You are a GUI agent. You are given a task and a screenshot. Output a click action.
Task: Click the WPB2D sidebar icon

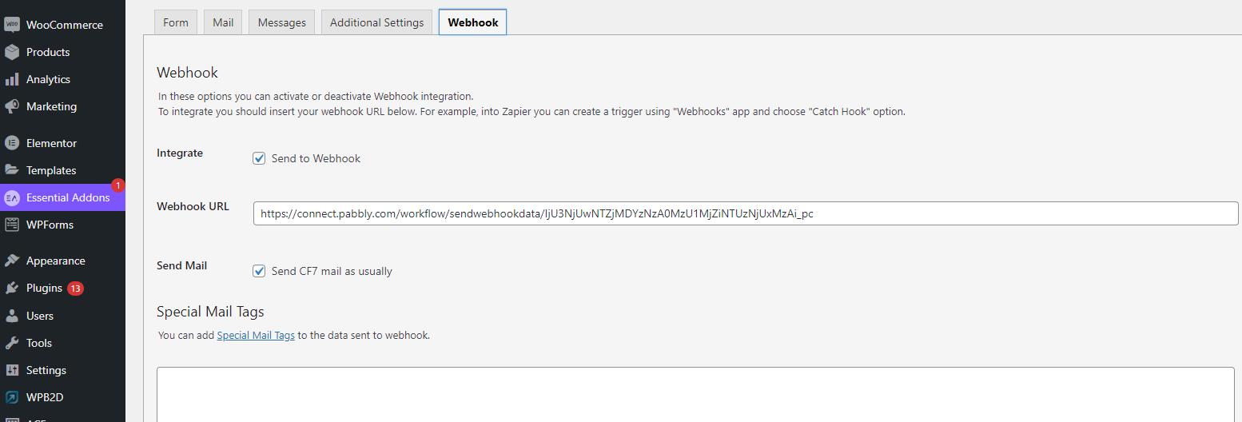pos(12,397)
